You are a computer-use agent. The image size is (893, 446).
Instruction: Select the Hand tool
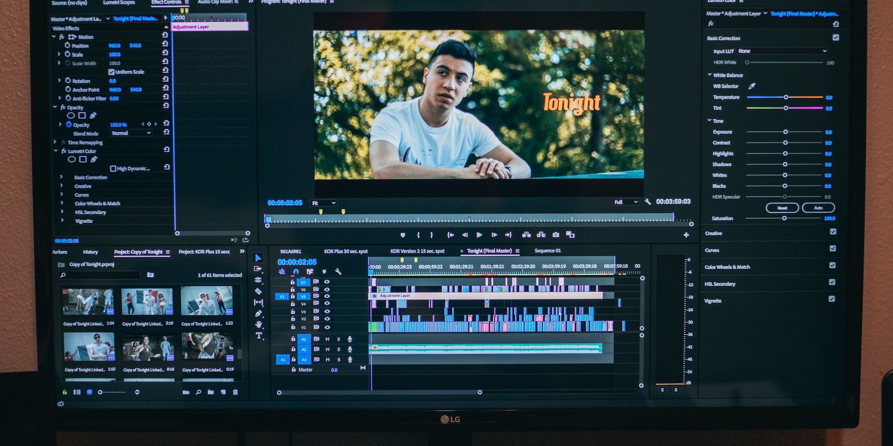[259, 324]
